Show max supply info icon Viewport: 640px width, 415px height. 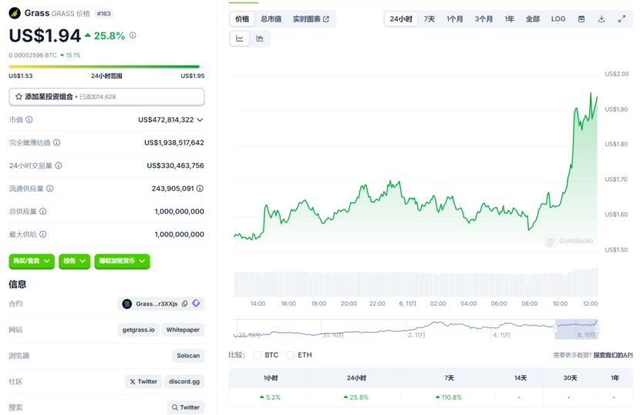43,234
